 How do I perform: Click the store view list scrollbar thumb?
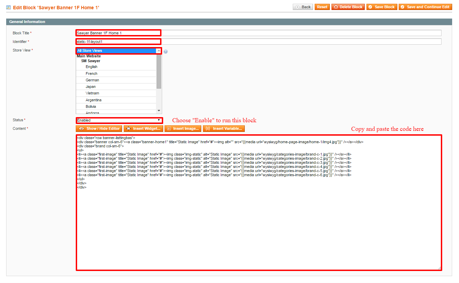coord(159,71)
